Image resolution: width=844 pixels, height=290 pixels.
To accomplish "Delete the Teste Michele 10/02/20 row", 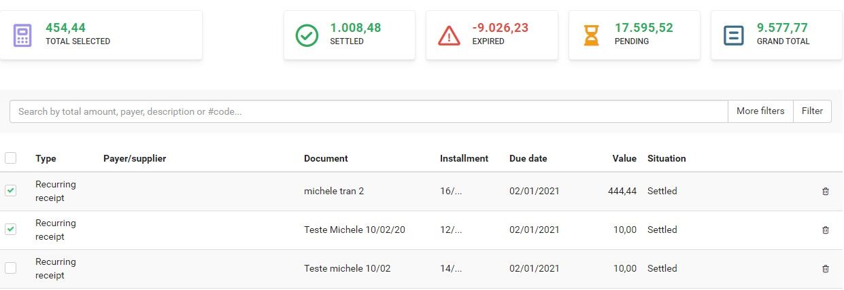I will click(x=826, y=230).
